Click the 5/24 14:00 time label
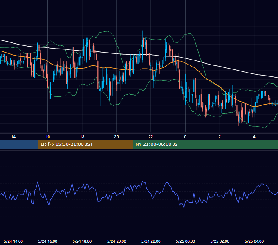This screenshot has width=278, height=245. pyautogui.click(x=13, y=241)
